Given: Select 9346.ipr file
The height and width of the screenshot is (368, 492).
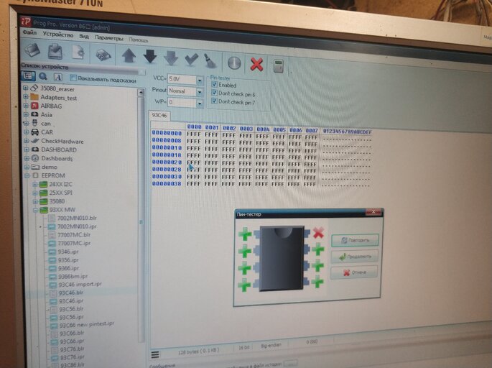Looking at the screenshot, I should point(68,252).
